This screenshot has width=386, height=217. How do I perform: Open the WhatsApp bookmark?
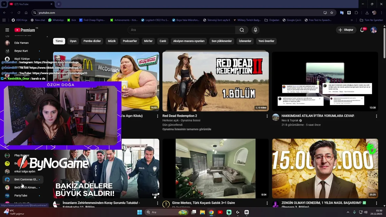(x=56, y=20)
